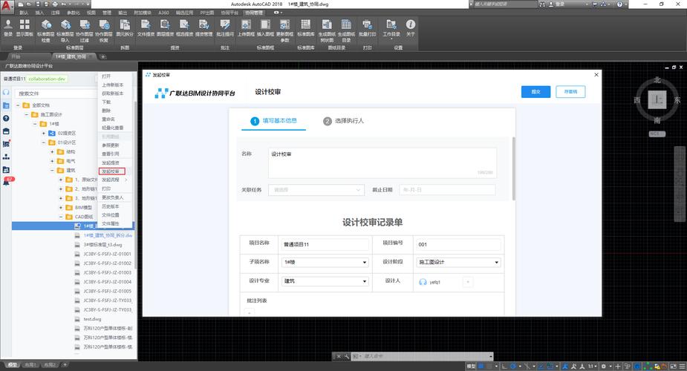Open the 关联任务 dropdown
The width and height of the screenshot is (687, 371).
pos(316,190)
